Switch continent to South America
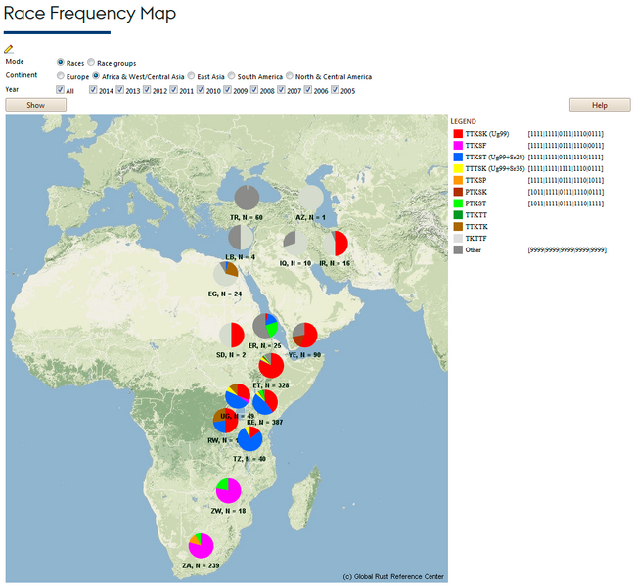The width and height of the screenshot is (633, 587). pos(231,75)
